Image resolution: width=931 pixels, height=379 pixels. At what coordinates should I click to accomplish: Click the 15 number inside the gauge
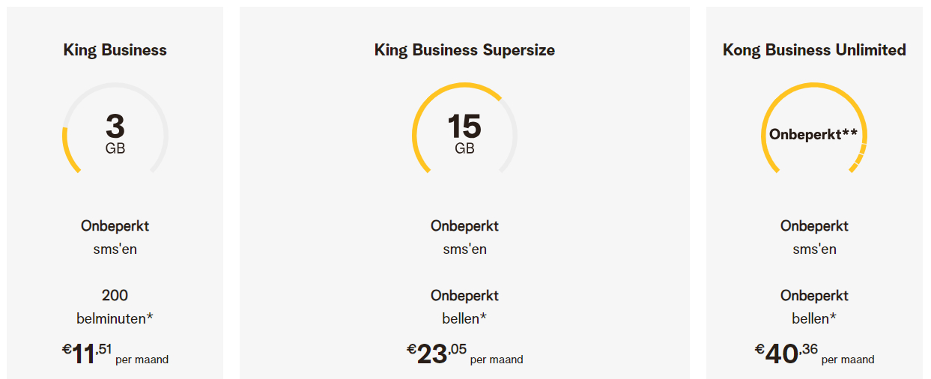(x=464, y=127)
